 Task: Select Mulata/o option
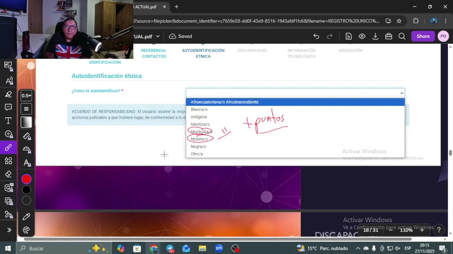point(295,139)
